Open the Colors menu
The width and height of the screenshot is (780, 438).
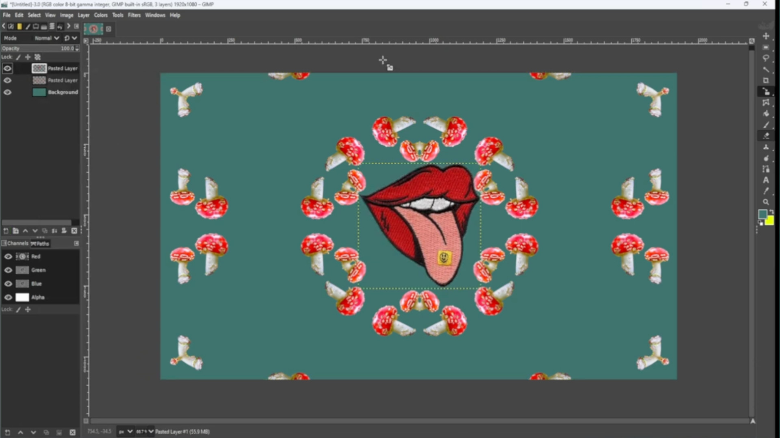tap(101, 15)
